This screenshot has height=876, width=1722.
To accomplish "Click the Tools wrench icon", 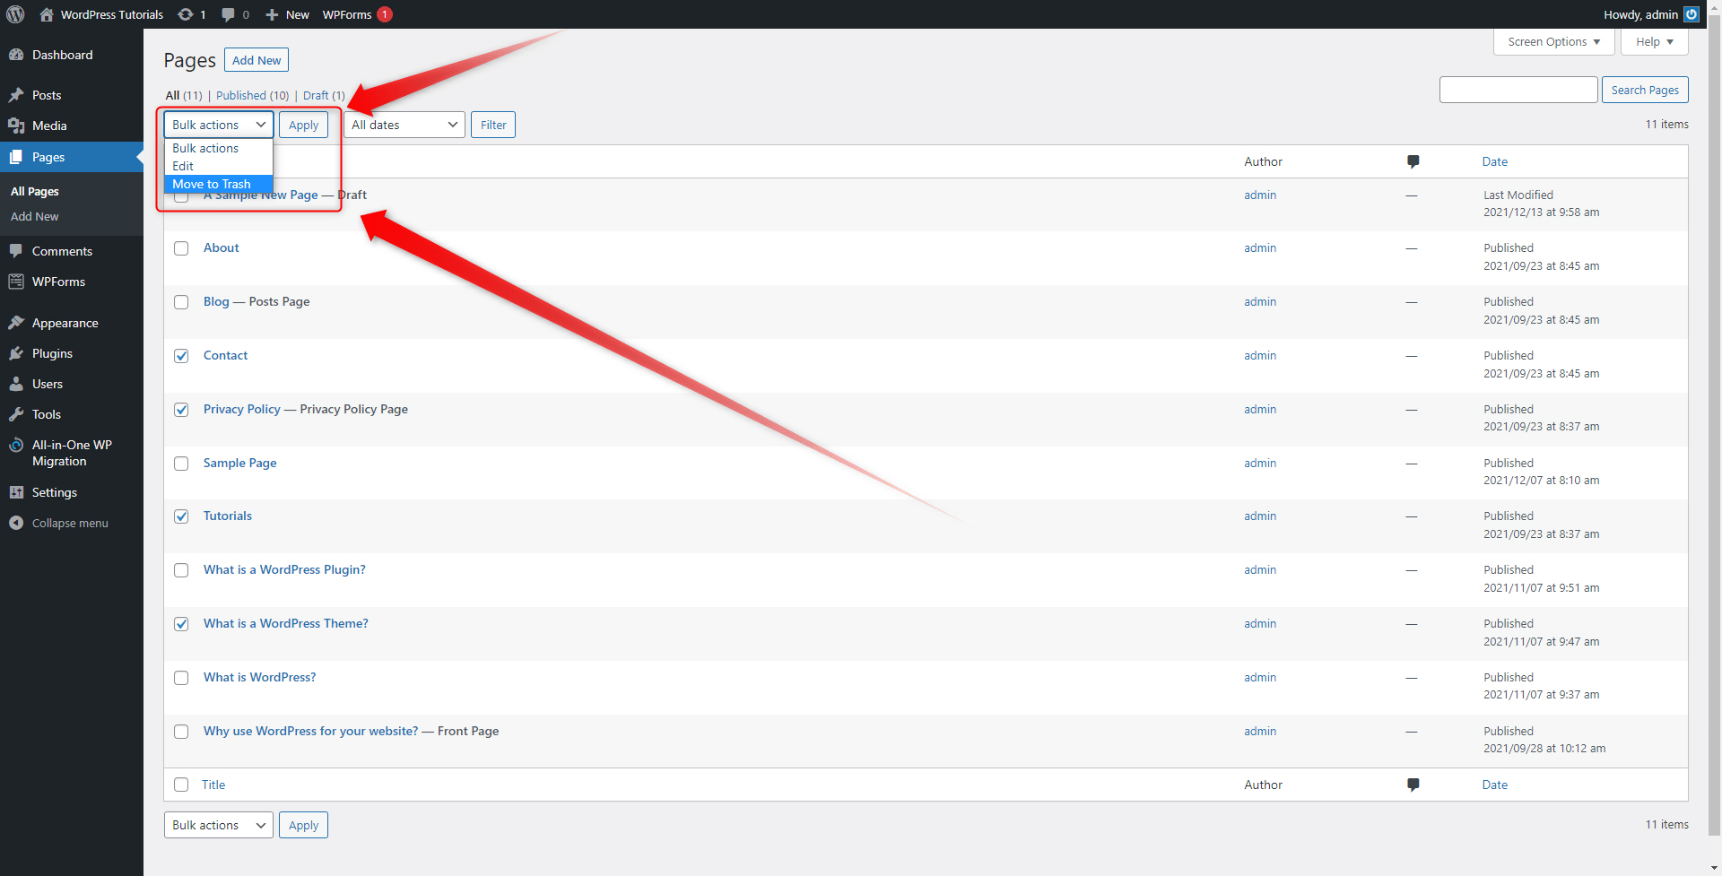I will [x=16, y=414].
